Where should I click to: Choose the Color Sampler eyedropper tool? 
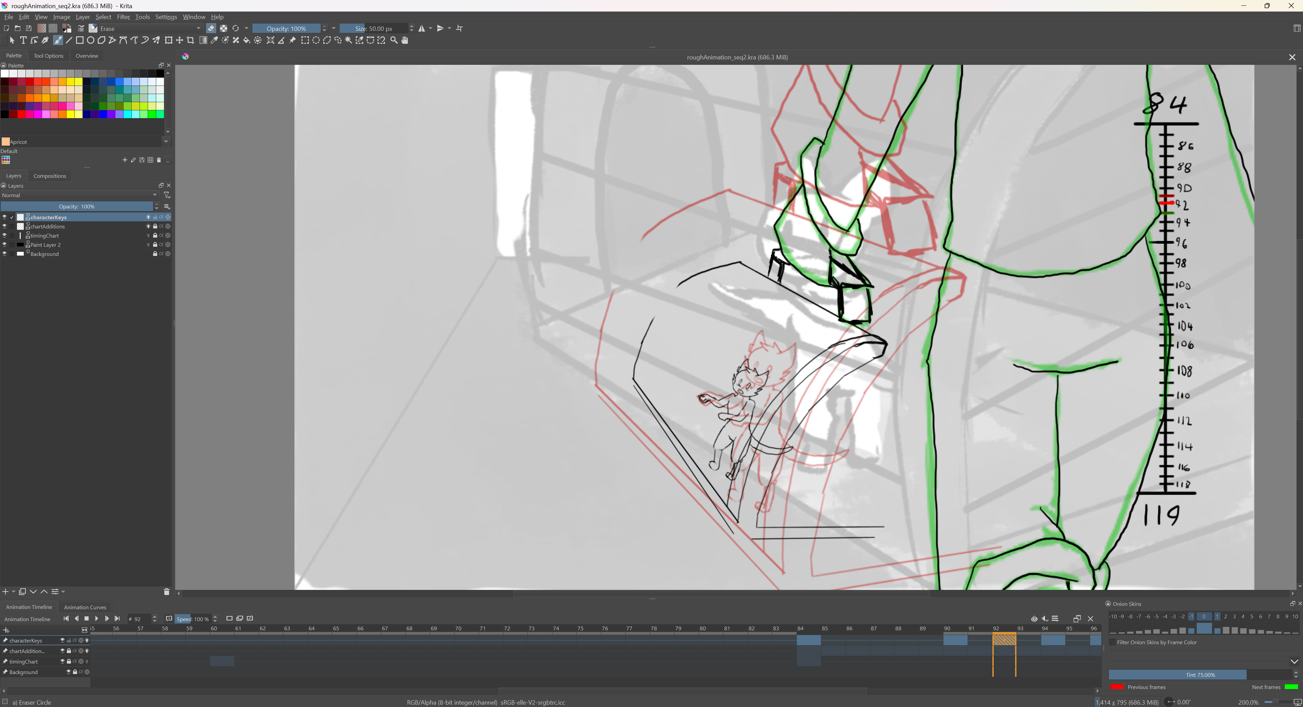pyautogui.click(x=215, y=40)
